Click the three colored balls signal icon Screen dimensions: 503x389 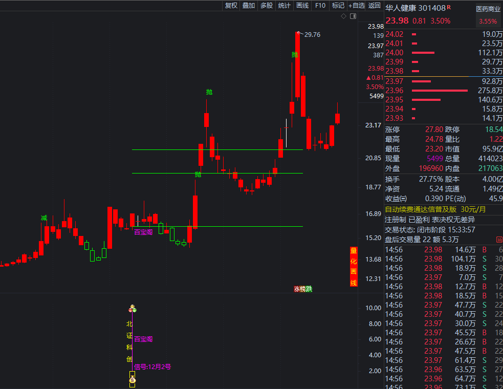(x=133, y=309)
